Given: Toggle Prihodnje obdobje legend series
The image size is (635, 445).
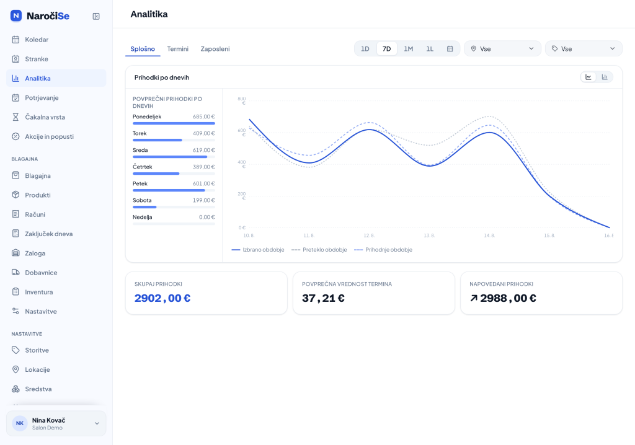Looking at the screenshot, I should point(383,250).
